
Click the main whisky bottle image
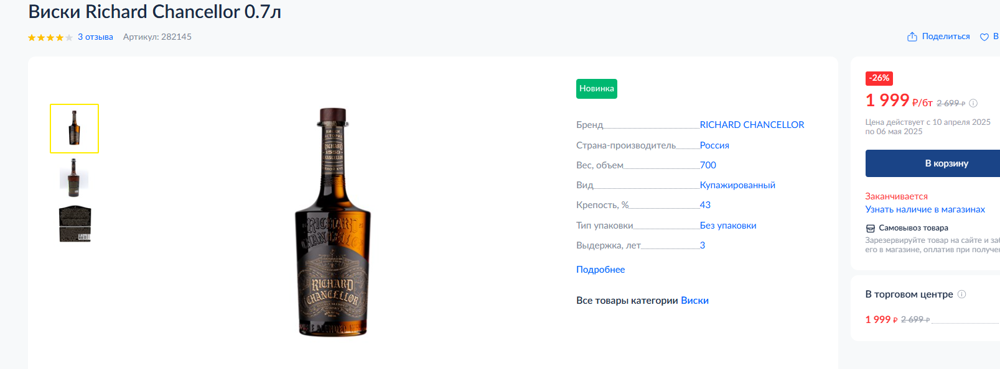point(333,222)
